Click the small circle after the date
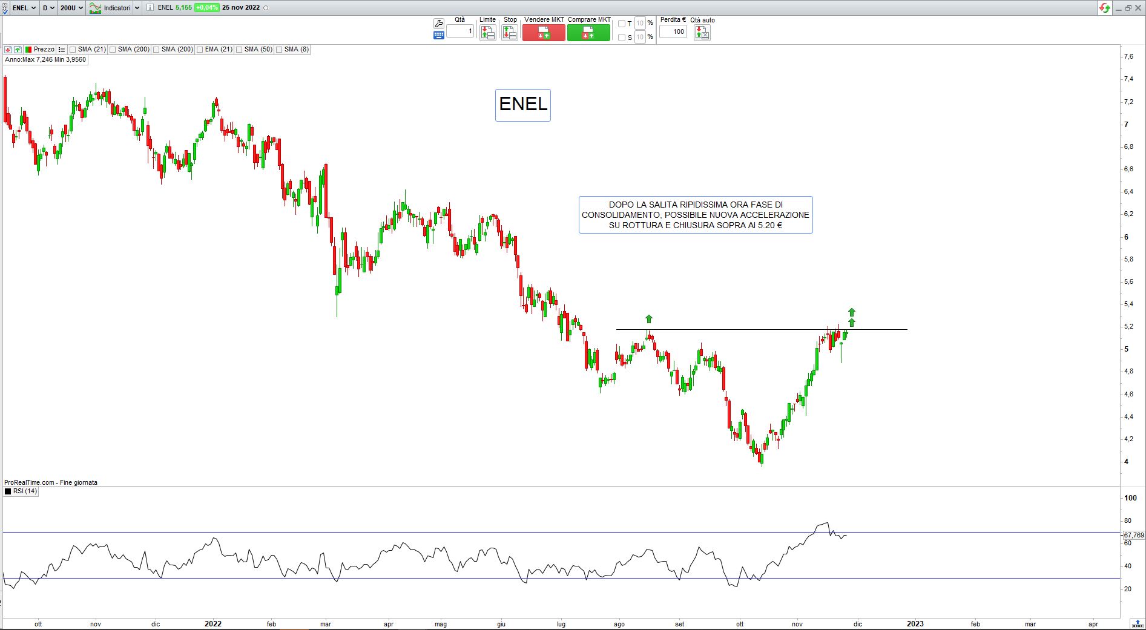The width and height of the screenshot is (1146, 630). (266, 8)
